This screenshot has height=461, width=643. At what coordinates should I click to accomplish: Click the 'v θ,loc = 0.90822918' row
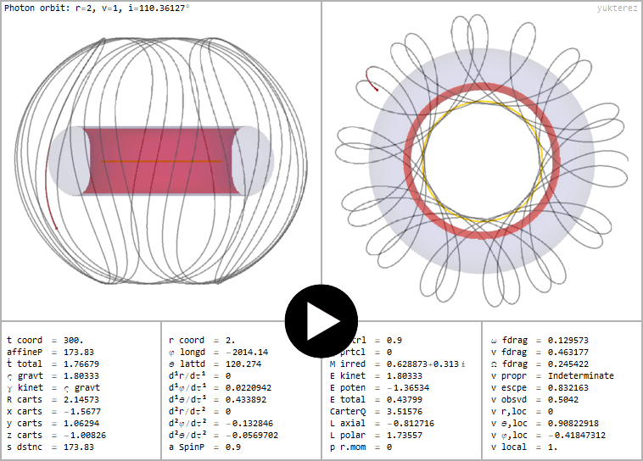545,424
